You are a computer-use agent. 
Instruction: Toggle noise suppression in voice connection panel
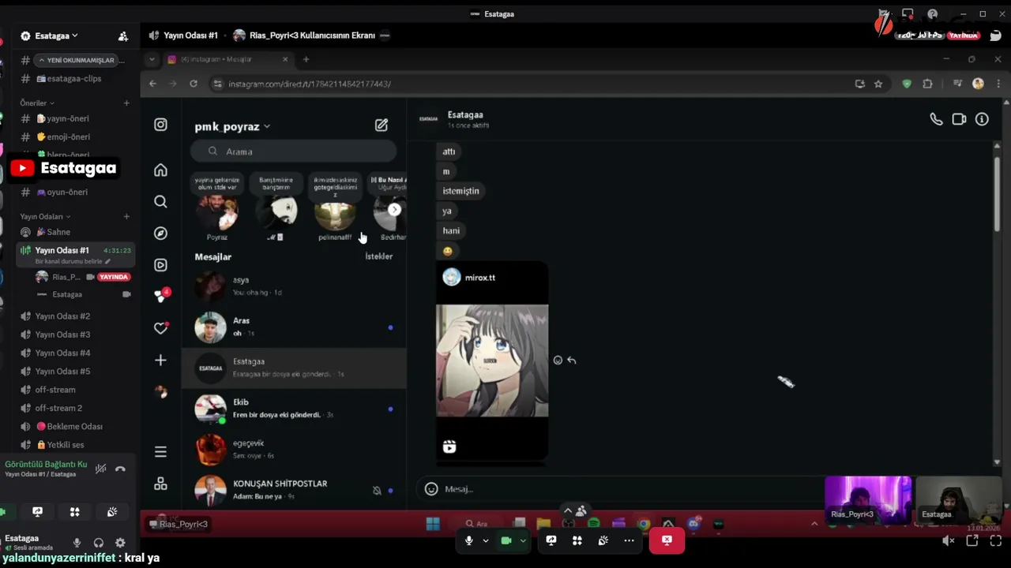coord(100,469)
